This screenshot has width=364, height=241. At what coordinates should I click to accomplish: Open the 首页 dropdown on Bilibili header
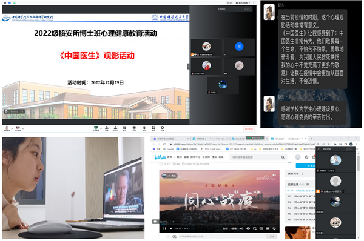tap(171, 157)
